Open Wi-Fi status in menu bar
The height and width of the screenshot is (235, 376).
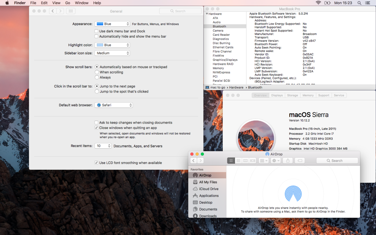pos(318,3)
